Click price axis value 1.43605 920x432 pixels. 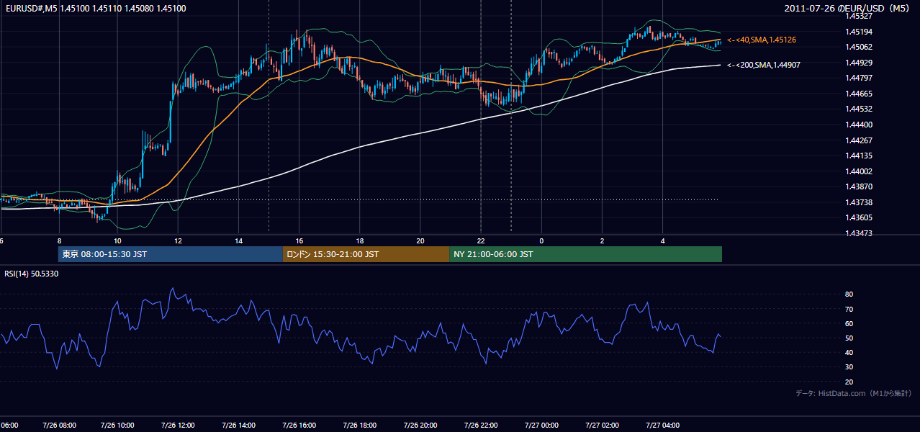click(x=859, y=217)
